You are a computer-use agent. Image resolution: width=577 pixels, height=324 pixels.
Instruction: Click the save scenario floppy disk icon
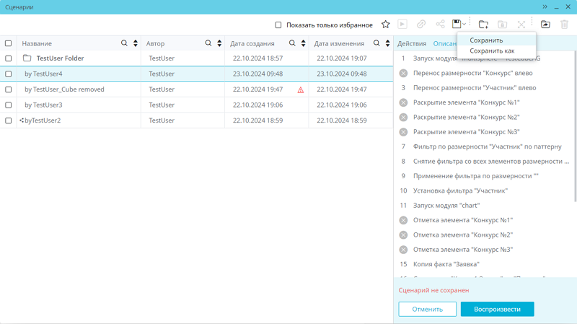(456, 25)
